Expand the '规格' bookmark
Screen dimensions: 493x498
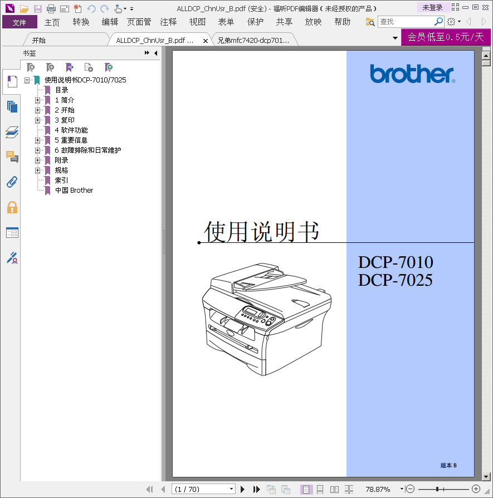pyautogui.click(x=37, y=170)
